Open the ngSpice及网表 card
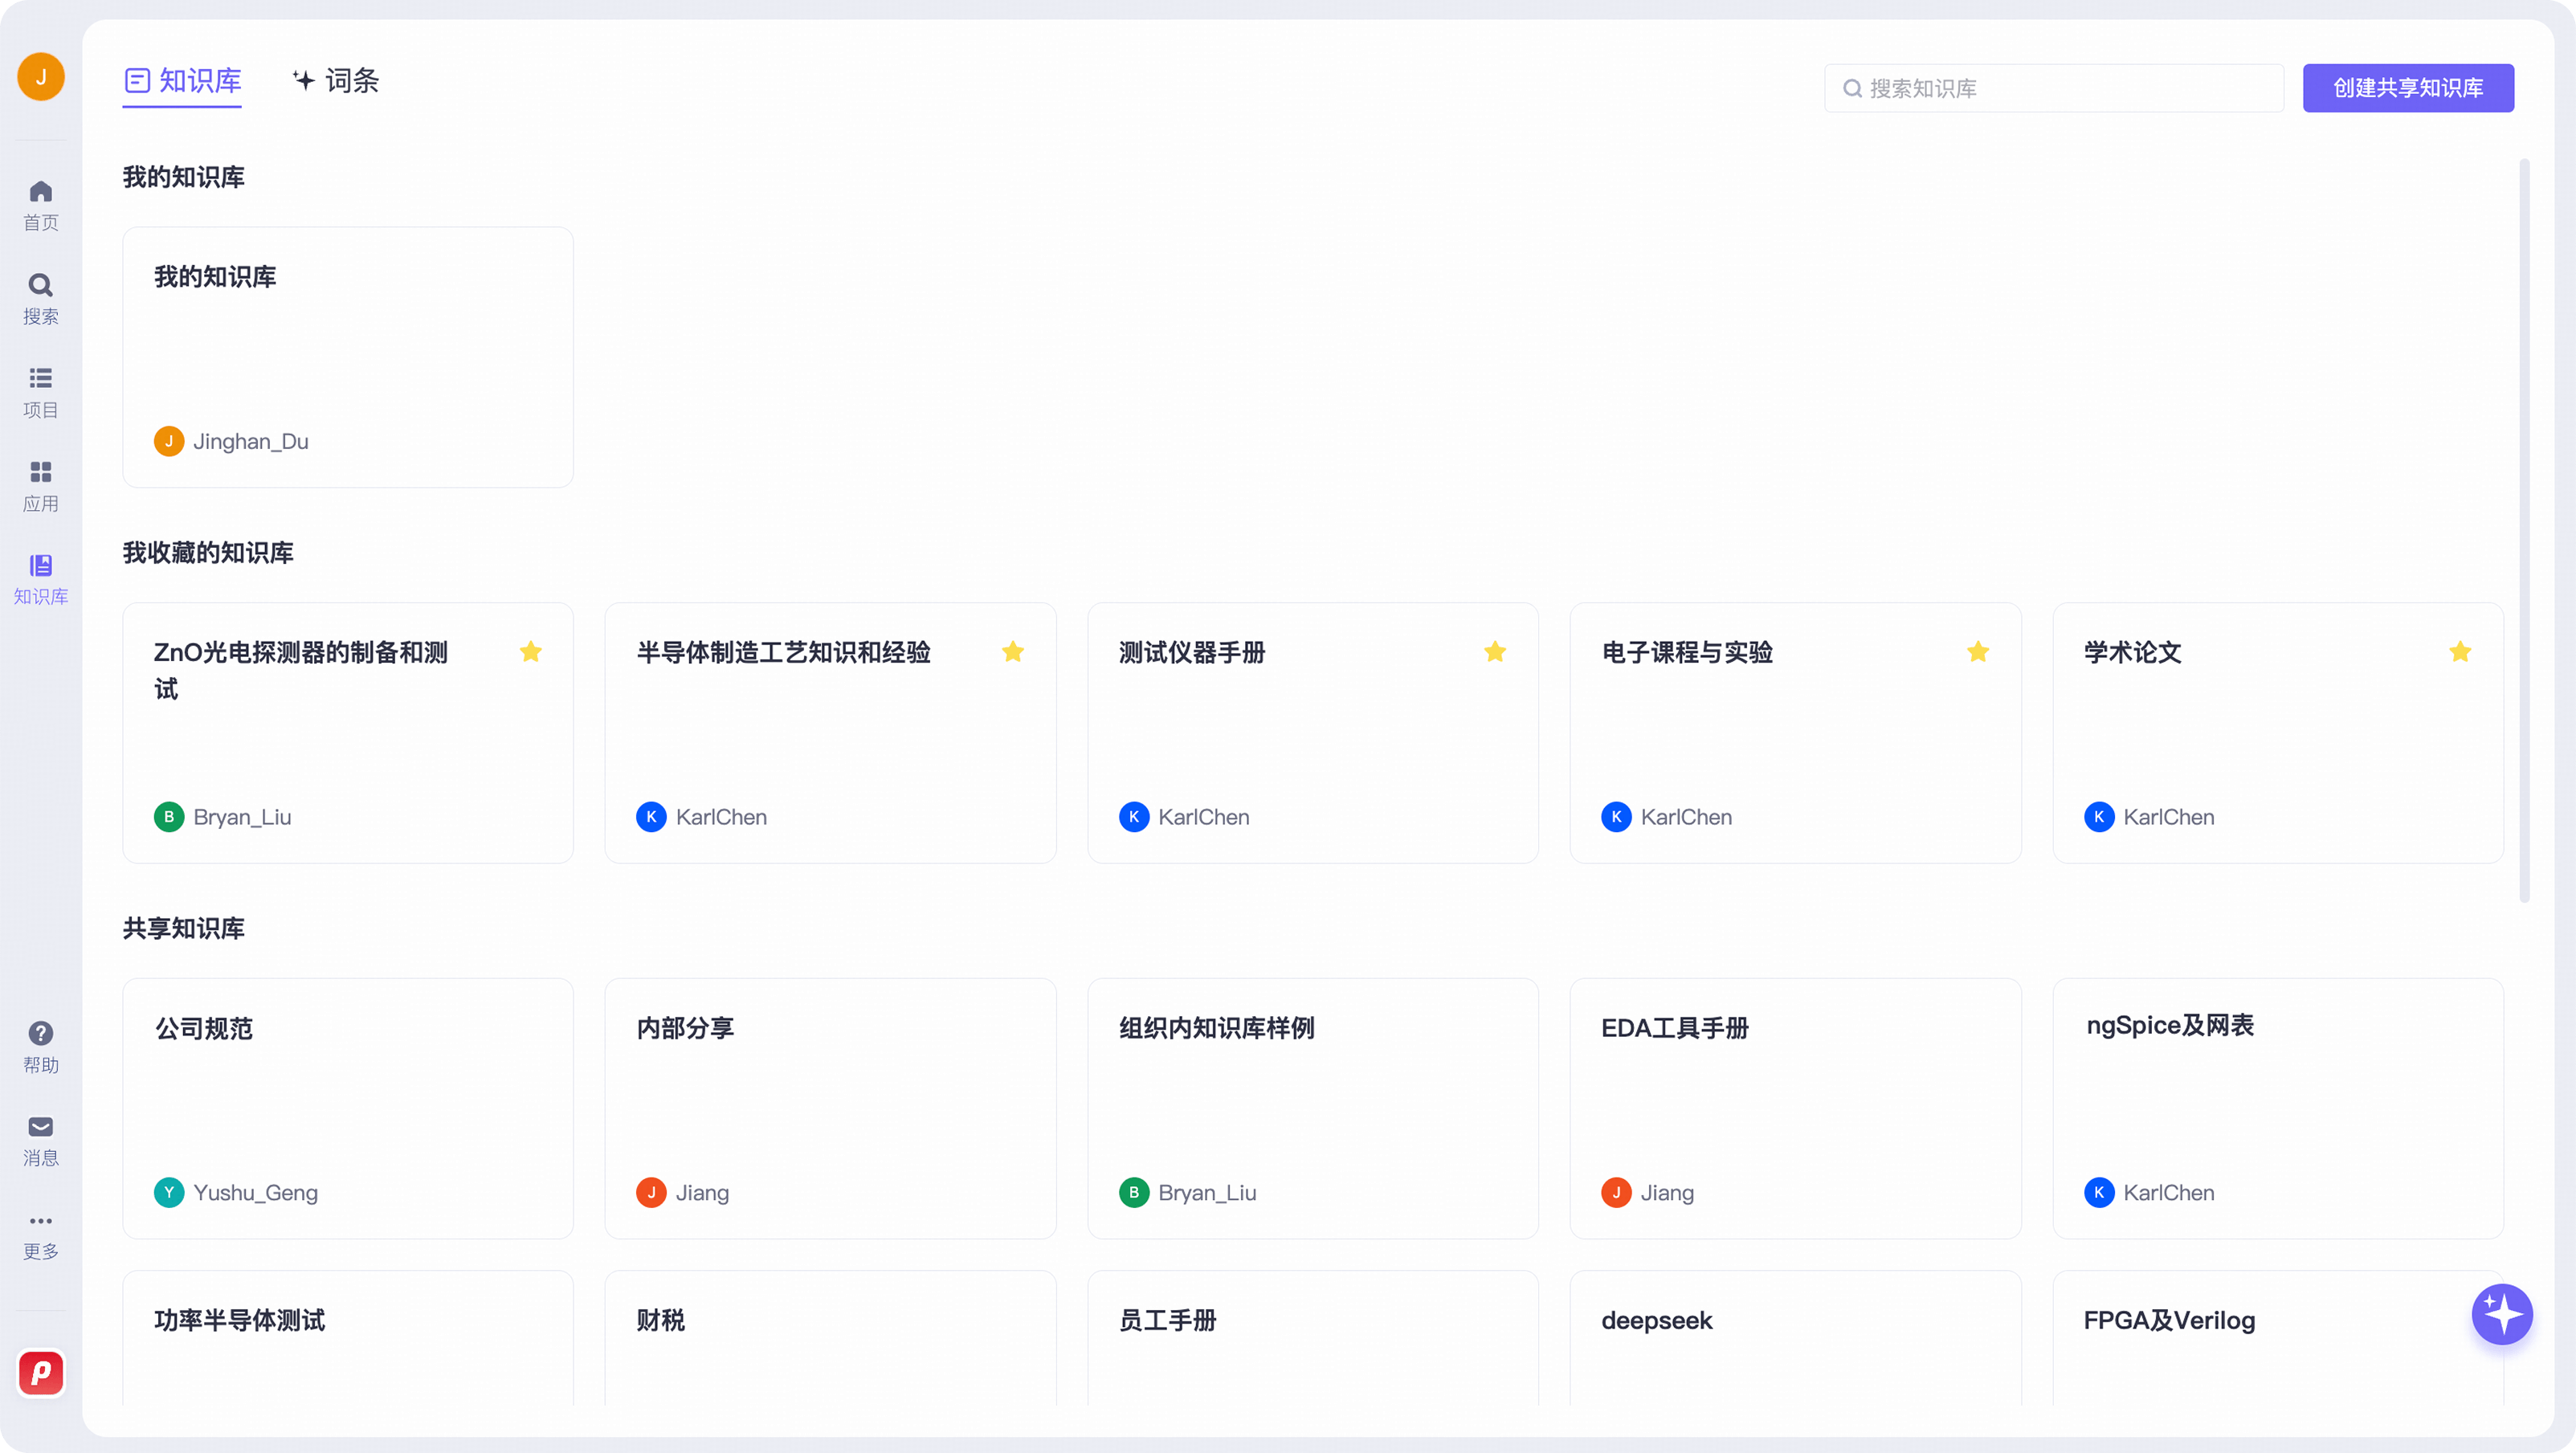Screen dimensions: 2576x1453 2278,1109
